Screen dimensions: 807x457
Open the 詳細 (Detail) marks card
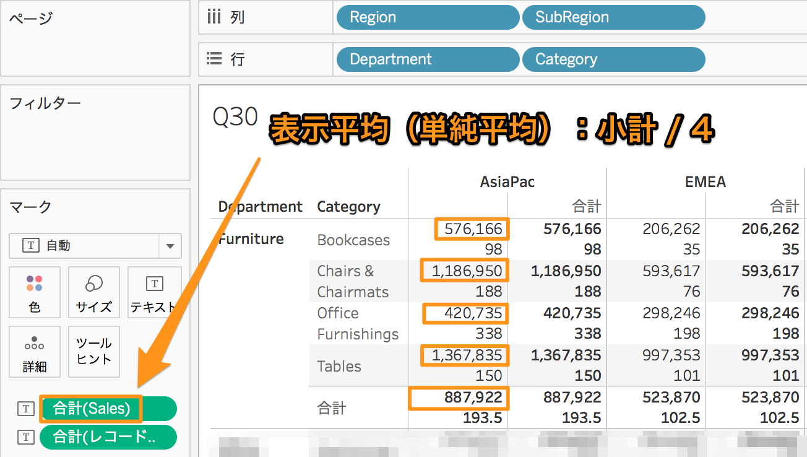(35, 352)
